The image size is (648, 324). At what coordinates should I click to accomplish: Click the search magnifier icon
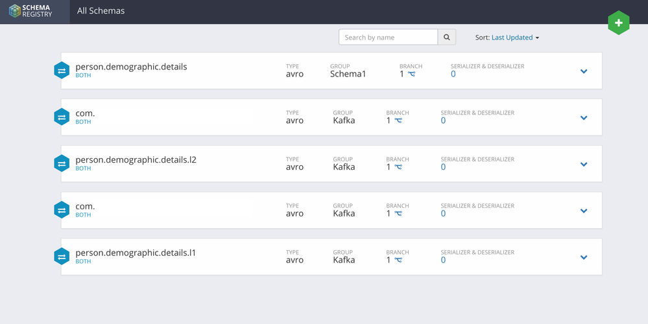[447, 38]
